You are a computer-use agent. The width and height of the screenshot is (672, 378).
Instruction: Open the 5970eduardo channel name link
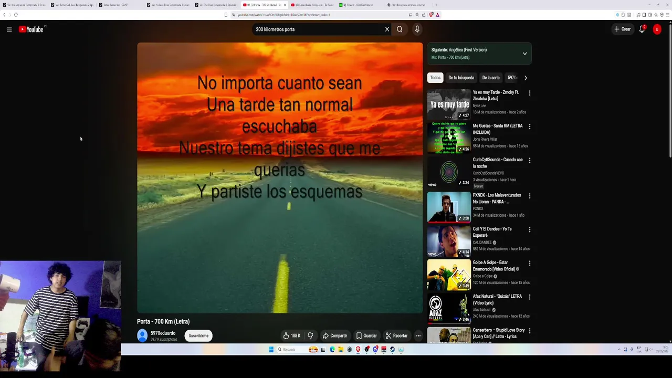(x=163, y=333)
